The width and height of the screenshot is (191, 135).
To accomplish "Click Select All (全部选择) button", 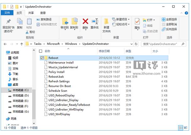I will [x=169, y=19].
